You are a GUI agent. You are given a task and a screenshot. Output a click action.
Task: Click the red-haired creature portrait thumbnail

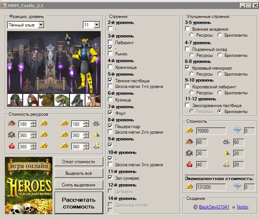coord(31,100)
